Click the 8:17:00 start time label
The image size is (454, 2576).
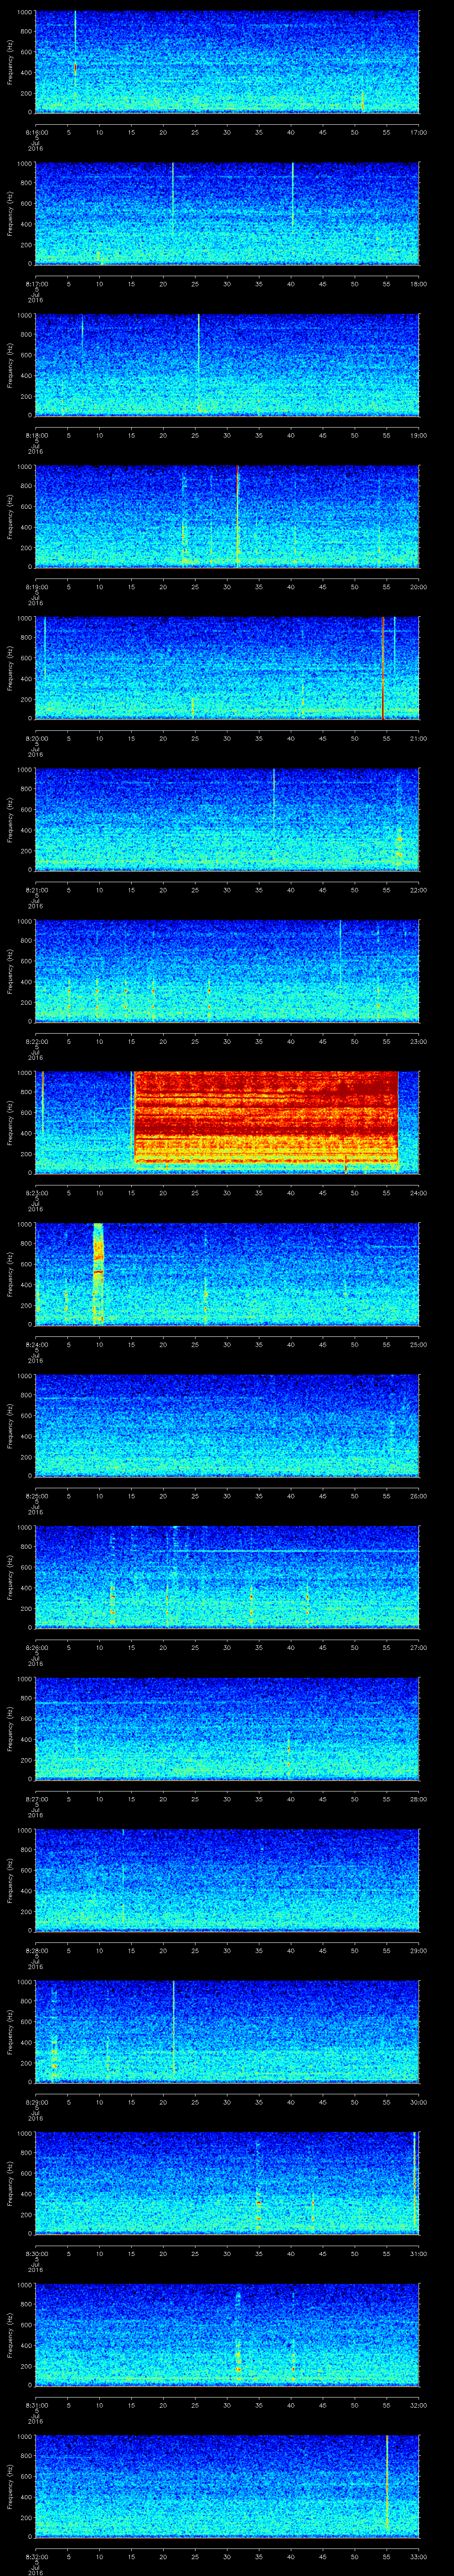point(36,284)
